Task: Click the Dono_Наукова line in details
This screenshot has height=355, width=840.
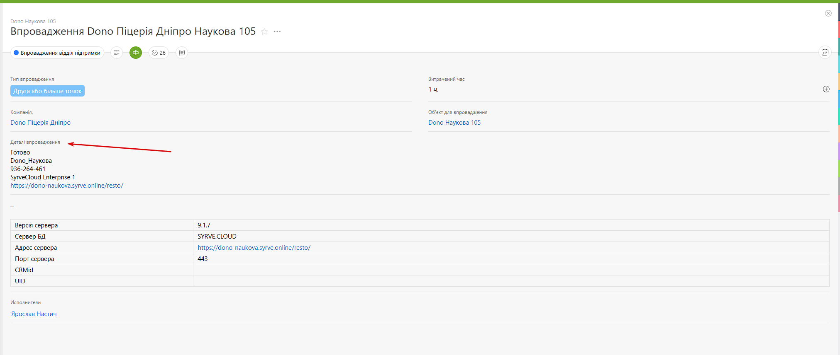Action: point(31,161)
